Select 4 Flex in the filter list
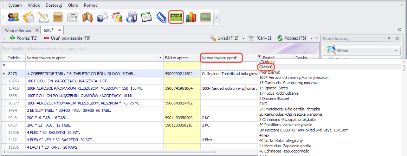The height and width of the screenshot is (156, 407). pos(265,135)
